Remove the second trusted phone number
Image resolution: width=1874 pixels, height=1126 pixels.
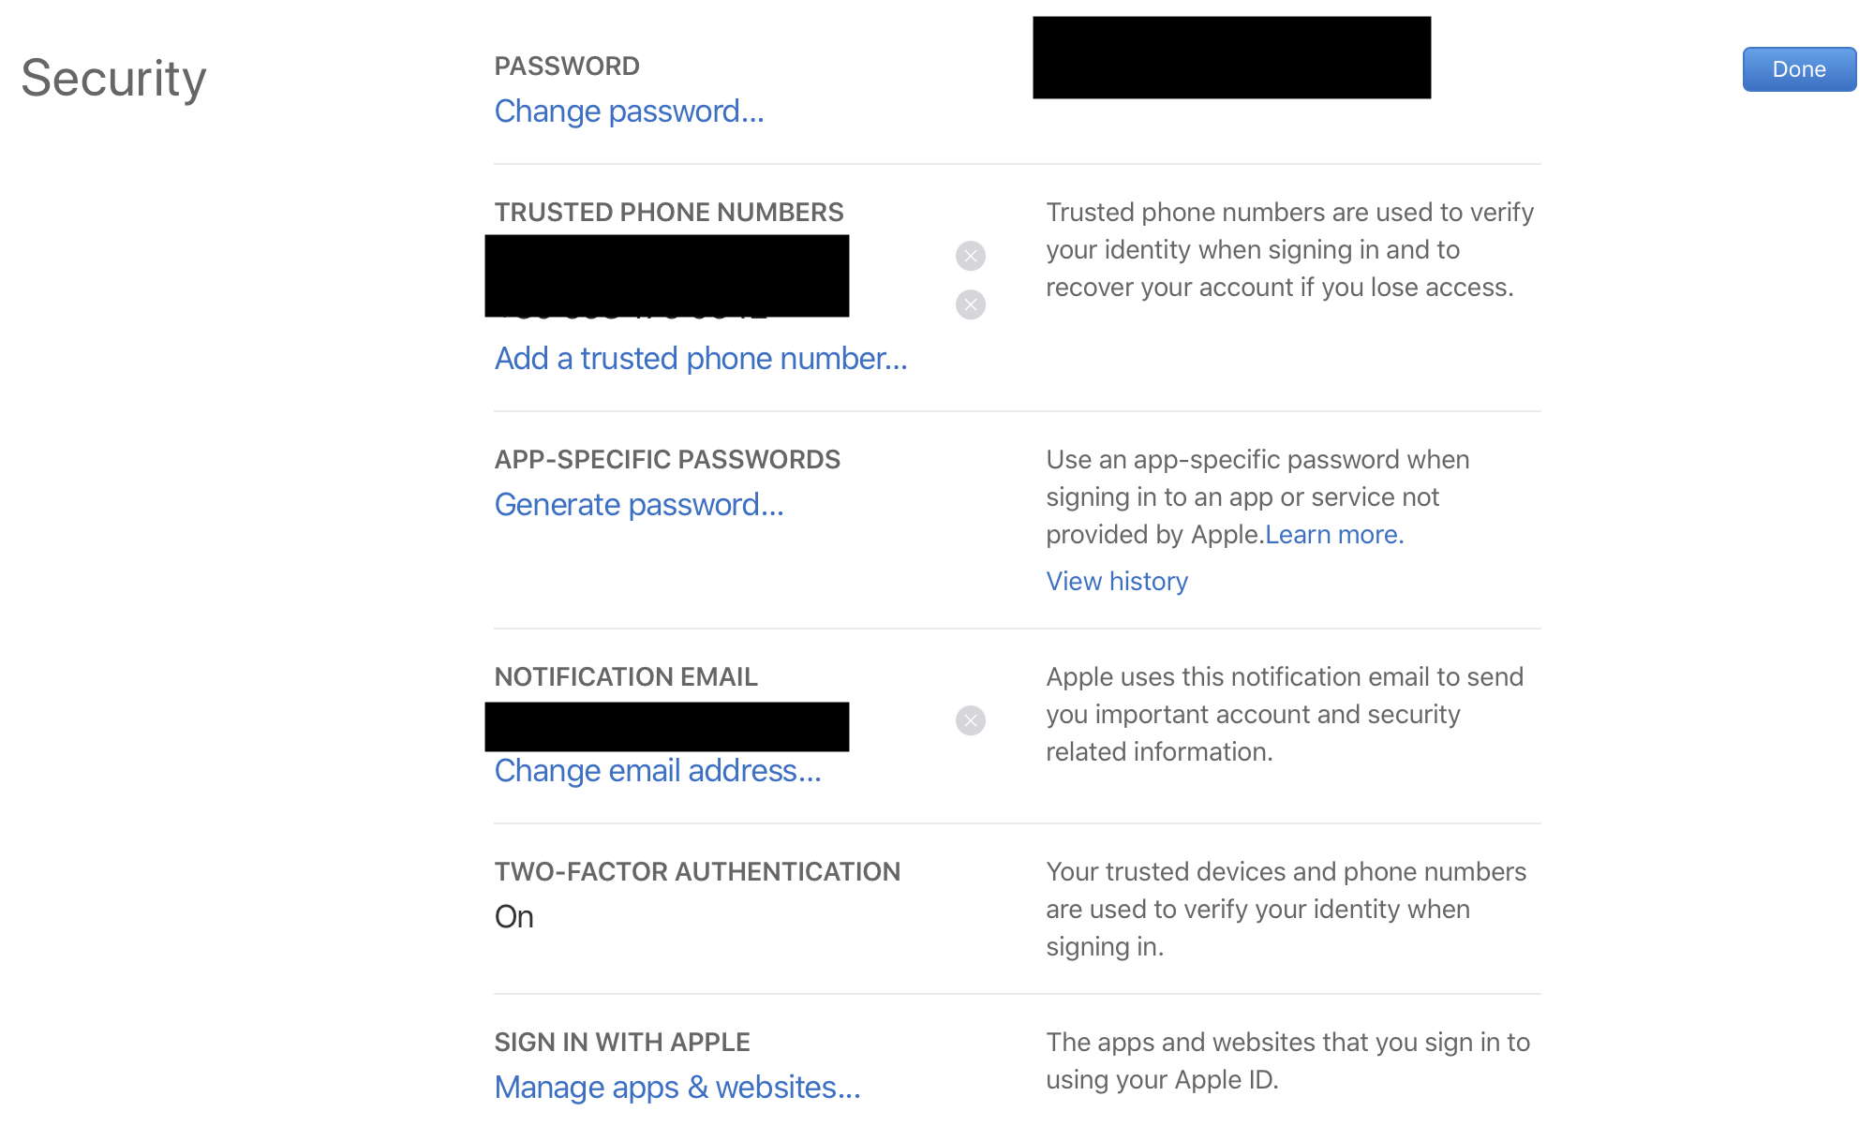(x=970, y=304)
